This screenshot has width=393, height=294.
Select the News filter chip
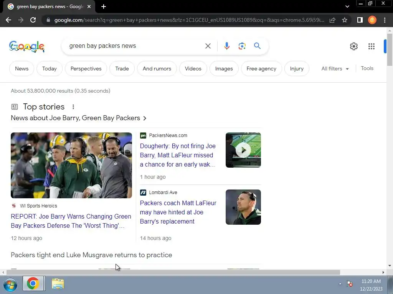click(x=21, y=69)
